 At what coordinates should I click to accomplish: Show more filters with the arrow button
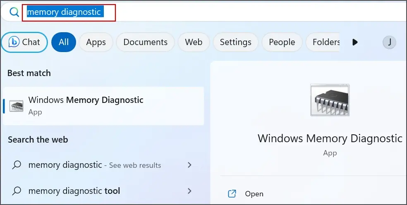pyautogui.click(x=355, y=42)
